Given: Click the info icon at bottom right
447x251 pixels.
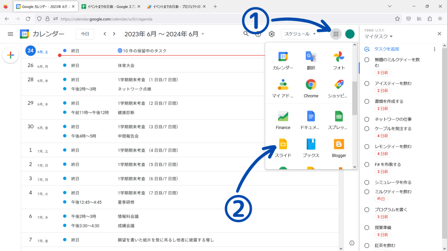Looking at the screenshot, I should 352,243.
